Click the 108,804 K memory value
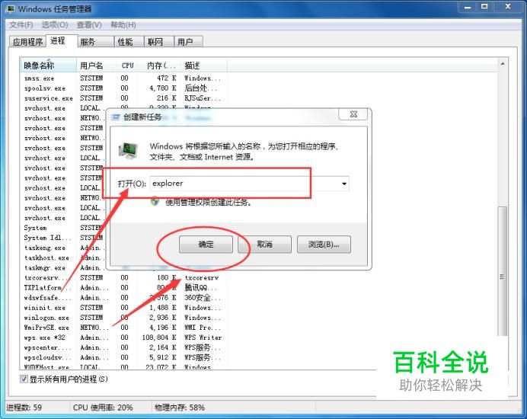The image size is (527, 419). (159, 337)
